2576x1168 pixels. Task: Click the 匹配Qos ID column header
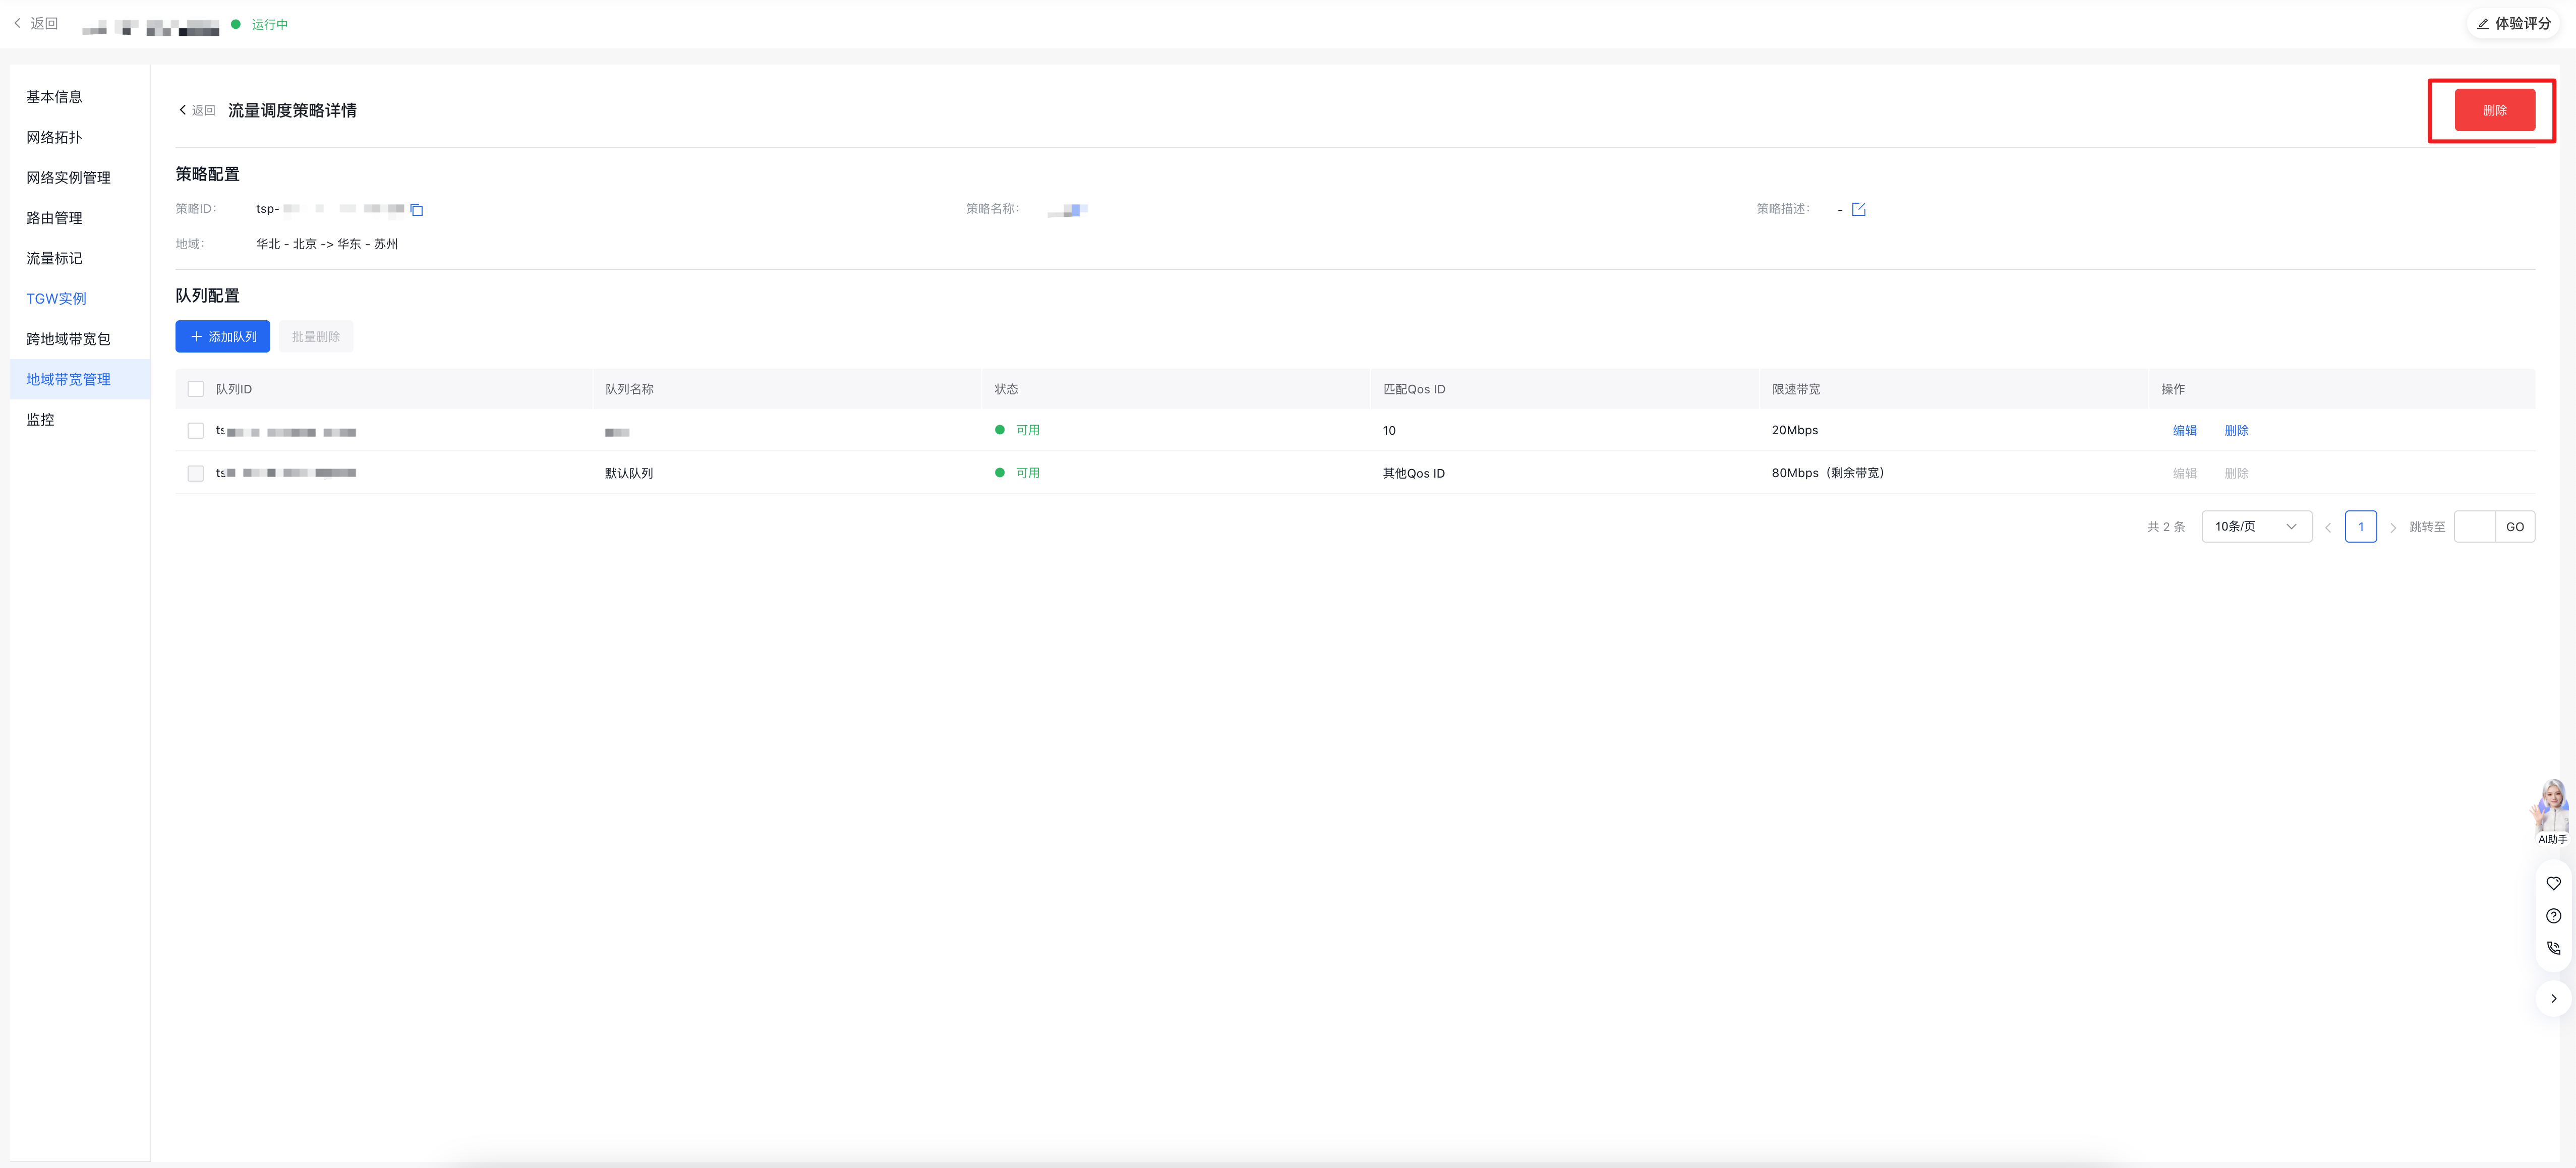(1413, 389)
